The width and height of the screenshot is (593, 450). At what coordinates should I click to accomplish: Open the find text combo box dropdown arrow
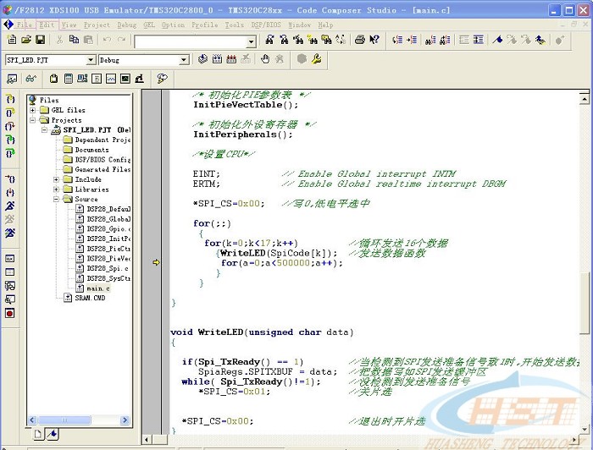pyautogui.click(x=251, y=42)
